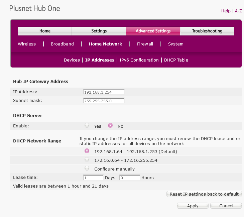The width and height of the screenshot is (244, 217).
Task: Click the 'Enable:' label
Action: point(21,126)
